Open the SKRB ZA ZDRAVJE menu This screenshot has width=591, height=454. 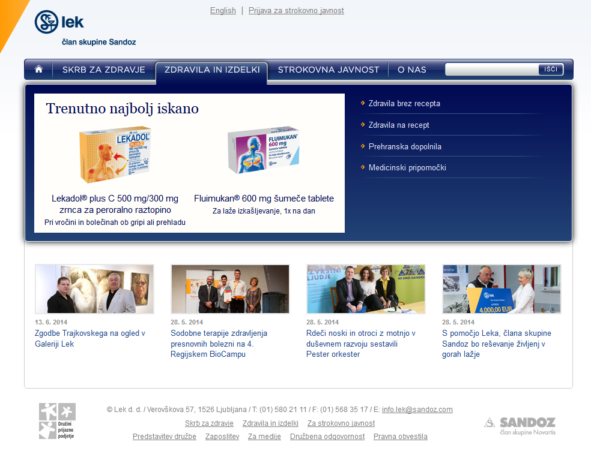104,70
